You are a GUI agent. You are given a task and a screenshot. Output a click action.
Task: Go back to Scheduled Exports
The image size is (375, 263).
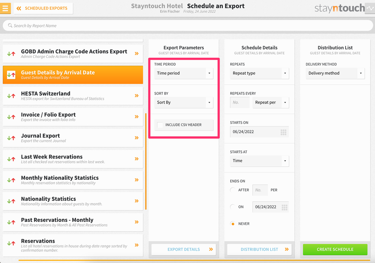[43, 9]
